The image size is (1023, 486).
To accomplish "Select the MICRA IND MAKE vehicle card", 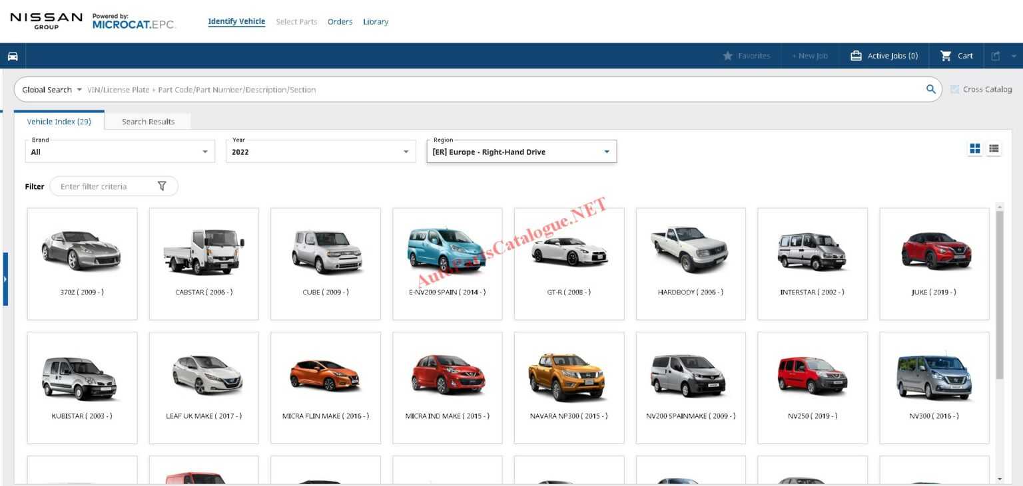I will pos(448,388).
